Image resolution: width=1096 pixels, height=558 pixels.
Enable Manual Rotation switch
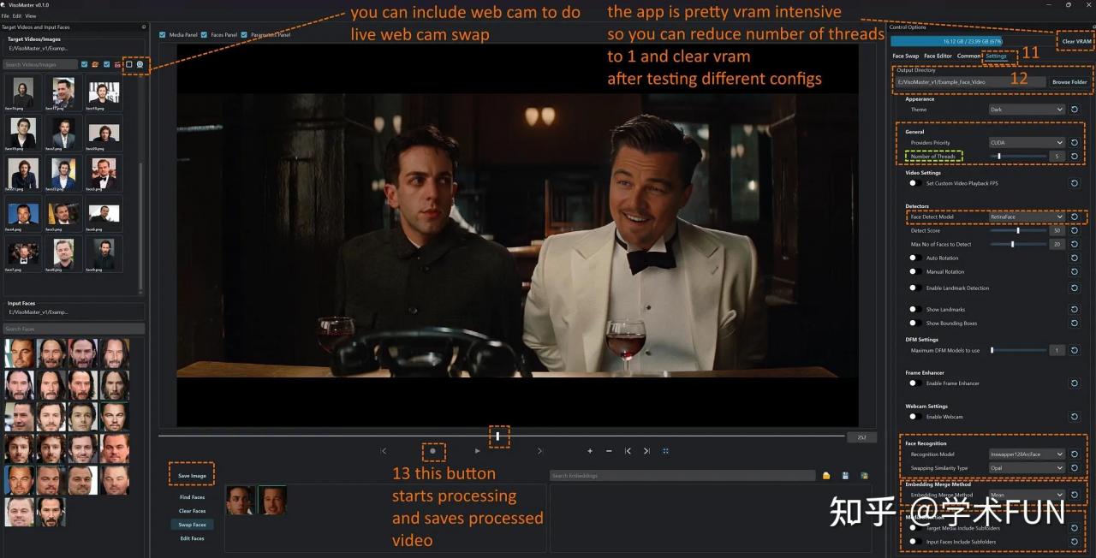pos(914,271)
